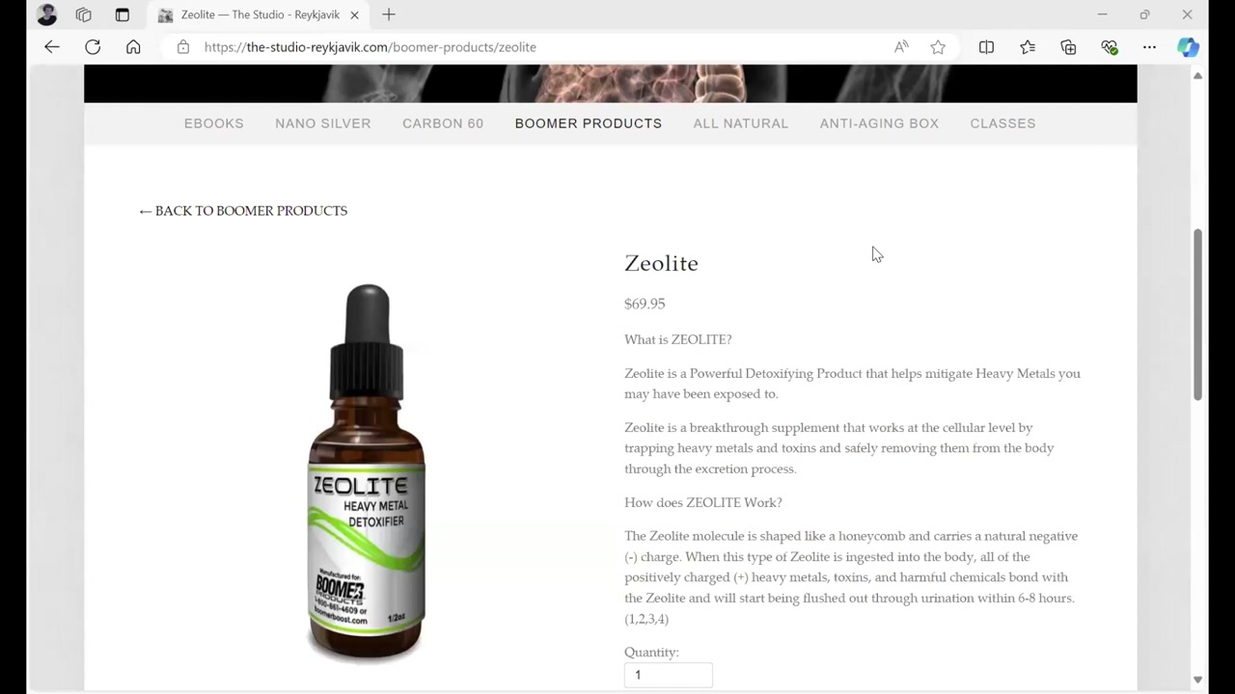
Task: Add page to favorites star icon
Action: 938,46
